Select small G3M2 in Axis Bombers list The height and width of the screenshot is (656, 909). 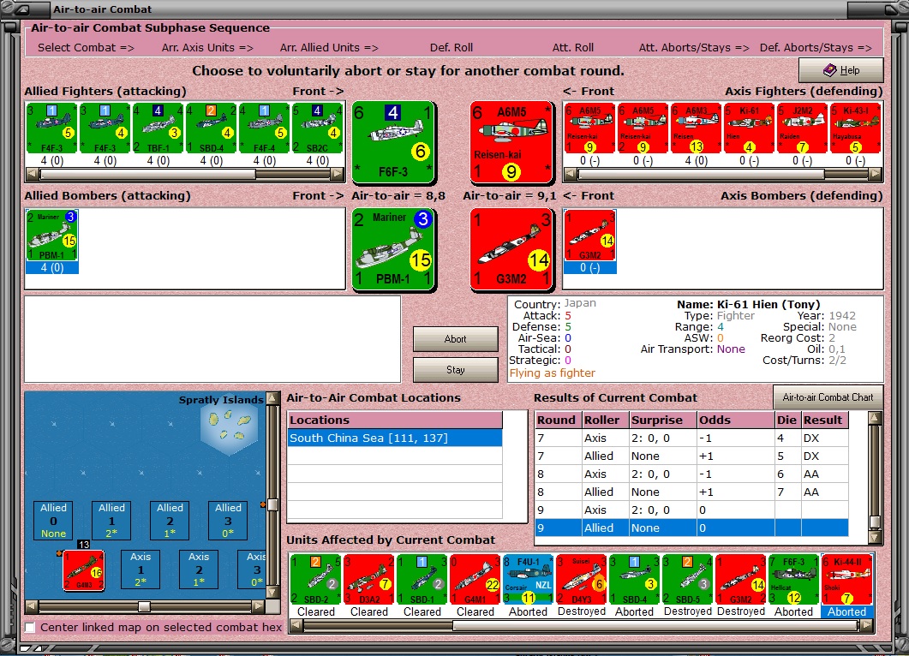pos(589,236)
